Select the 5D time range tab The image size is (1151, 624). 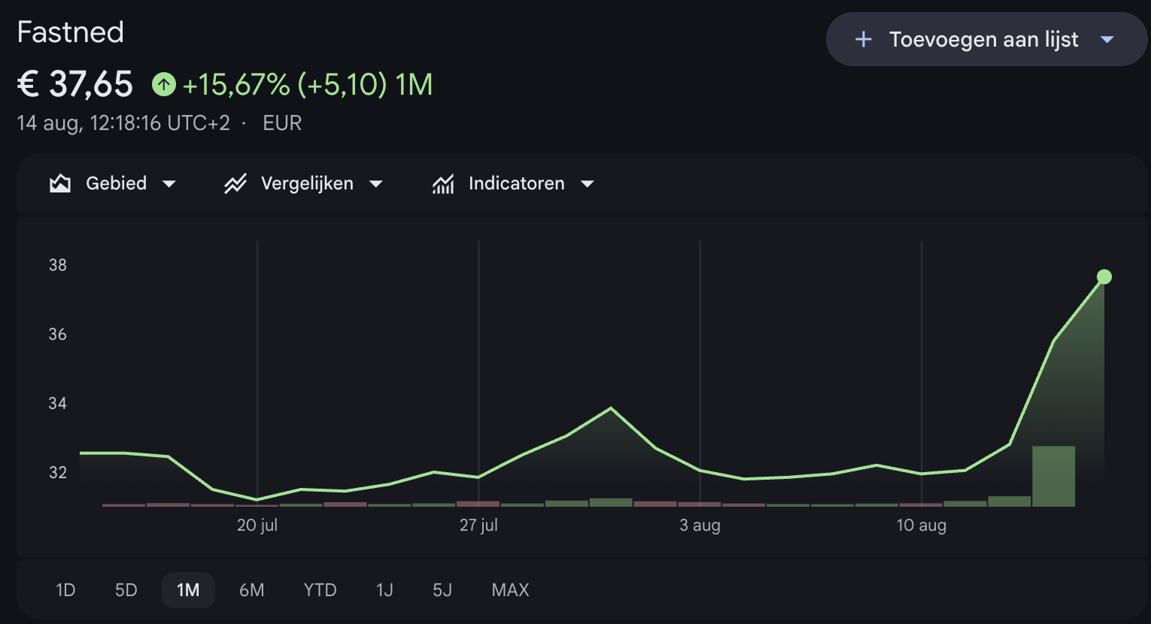[126, 590]
